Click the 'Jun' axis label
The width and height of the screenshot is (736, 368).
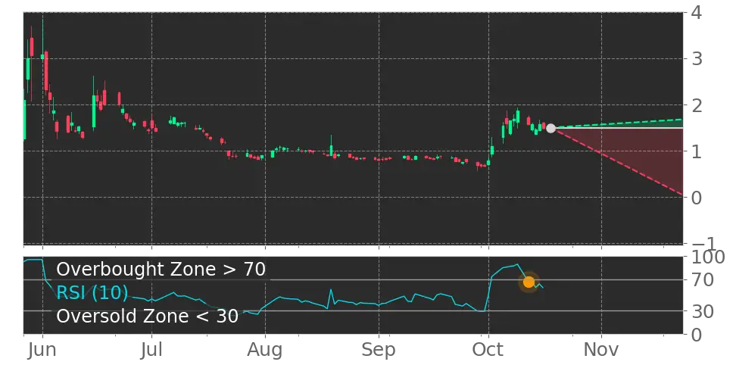42,350
